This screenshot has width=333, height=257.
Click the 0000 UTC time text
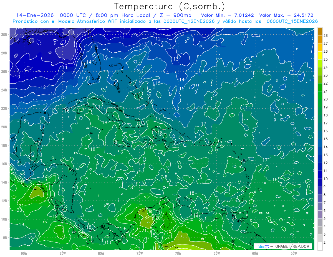tap(72, 15)
